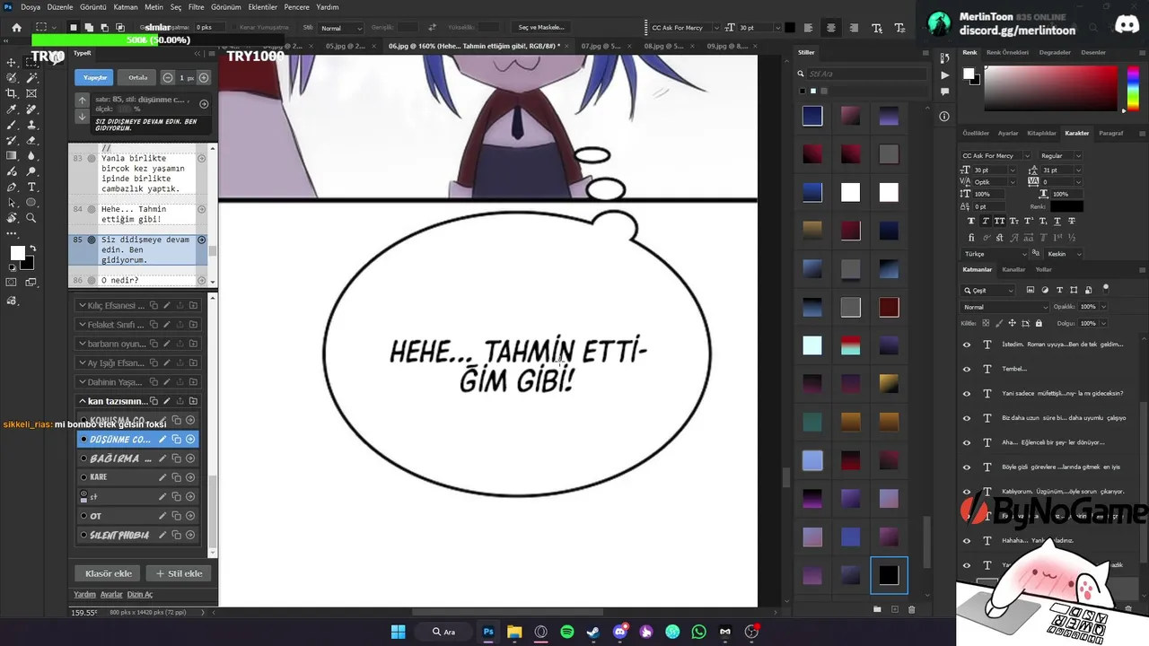This screenshot has width=1149, height=646.
Task: Toggle Faux Italic in Character panel
Action: [x=986, y=220]
